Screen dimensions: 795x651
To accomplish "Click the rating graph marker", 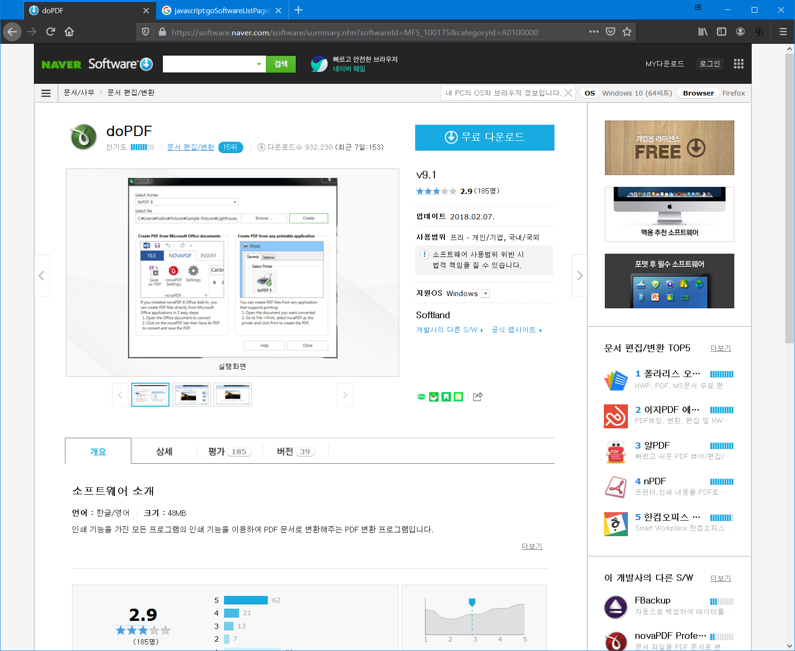I will coord(472,602).
